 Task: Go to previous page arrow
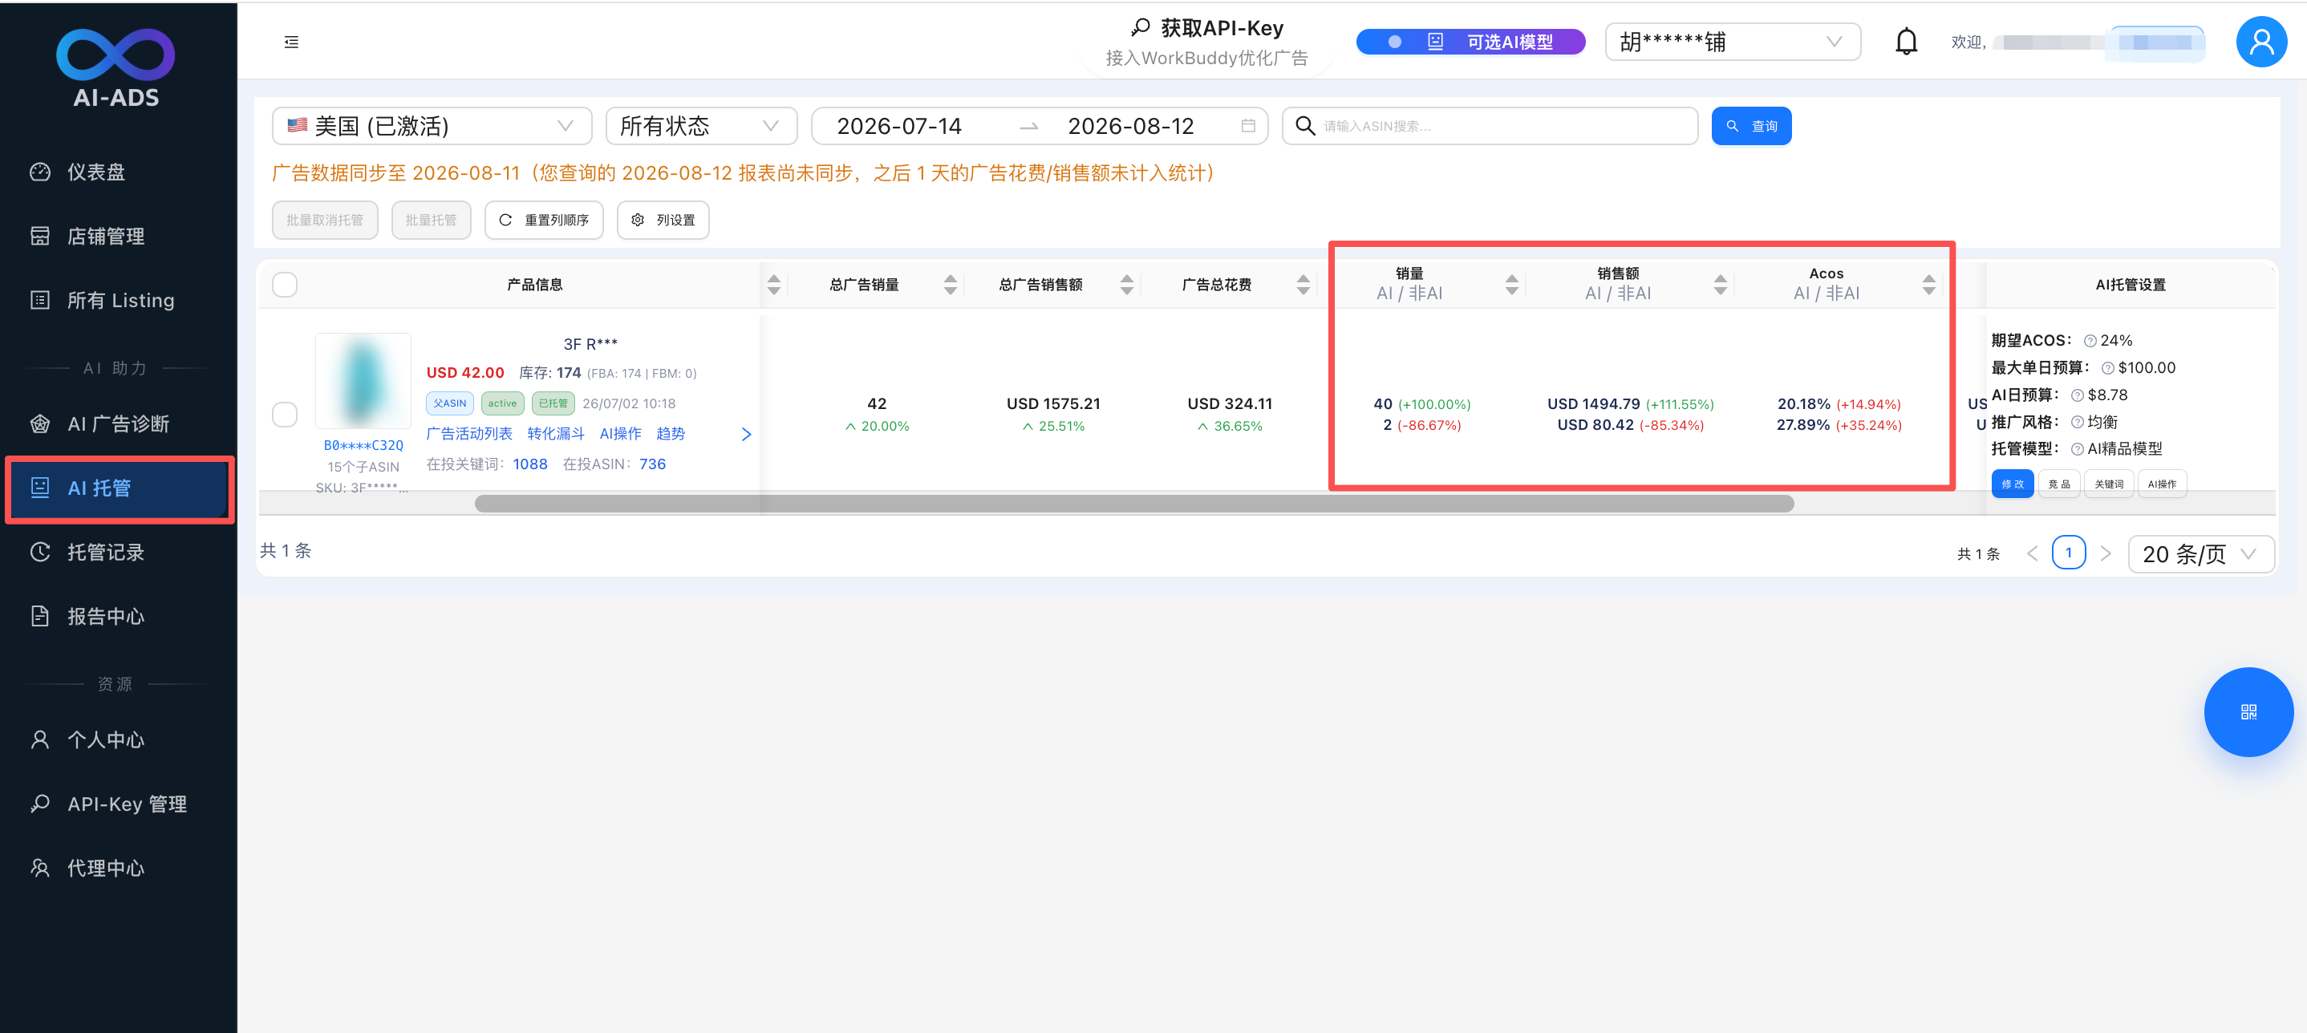2032,553
